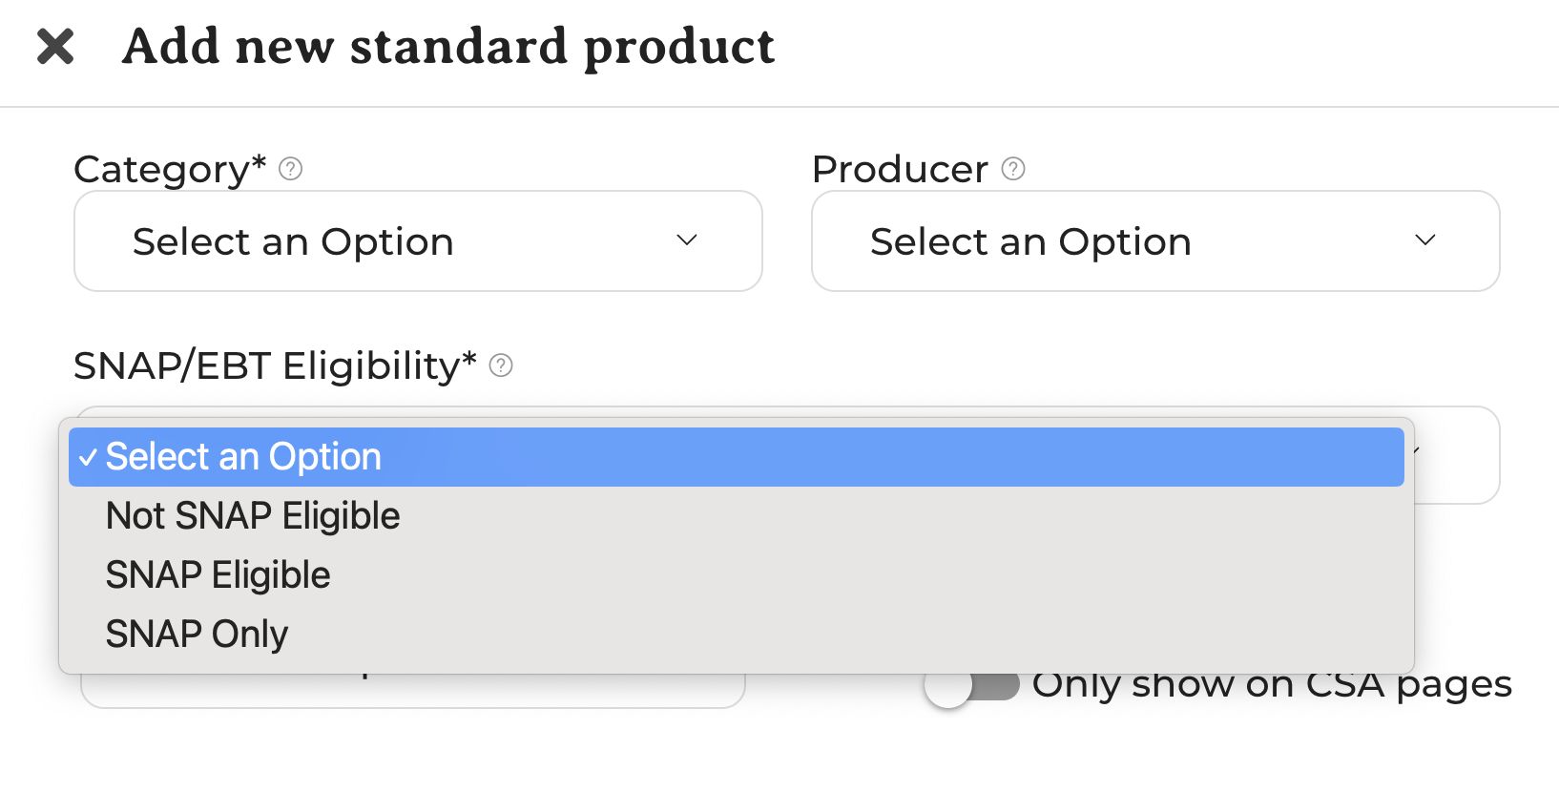Click the Producer dropdown chevron arrow
The width and height of the screenshot is (1559, 792).
click(x=1424, y=240)
